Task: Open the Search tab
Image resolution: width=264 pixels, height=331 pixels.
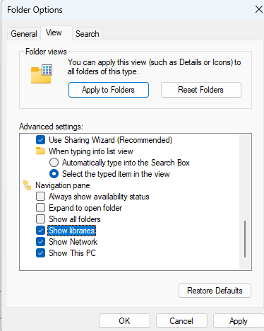Action: [x=87, y=34]
